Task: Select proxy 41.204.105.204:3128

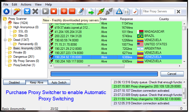Action: click(x=116, y=32)
